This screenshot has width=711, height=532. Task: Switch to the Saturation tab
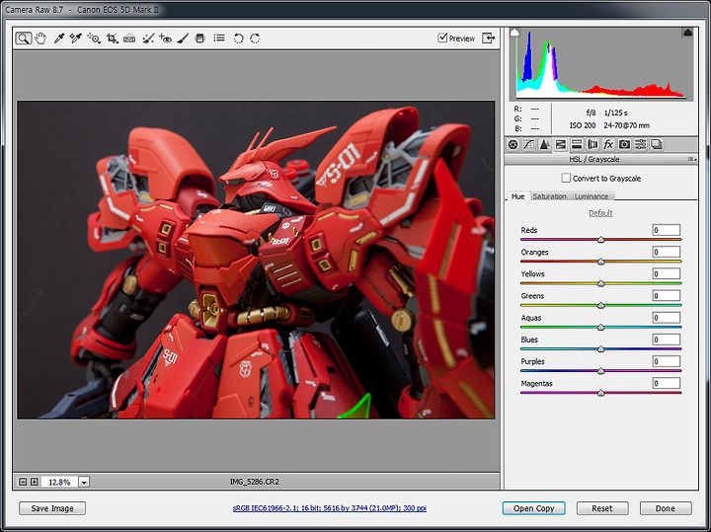click(x=549, y=196)
